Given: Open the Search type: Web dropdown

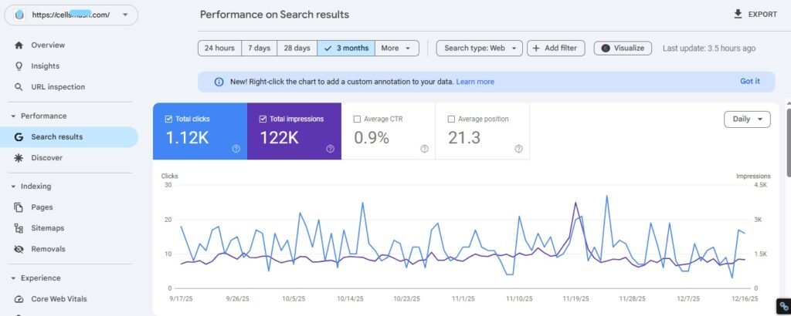Looking at the screenshot, I should coord(479,48).
